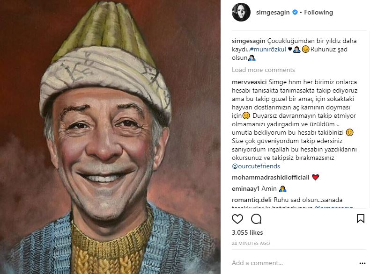This screenshot has height=274, width=370.
Task: Open the three-dot more options menu
Action: [361, 263]
